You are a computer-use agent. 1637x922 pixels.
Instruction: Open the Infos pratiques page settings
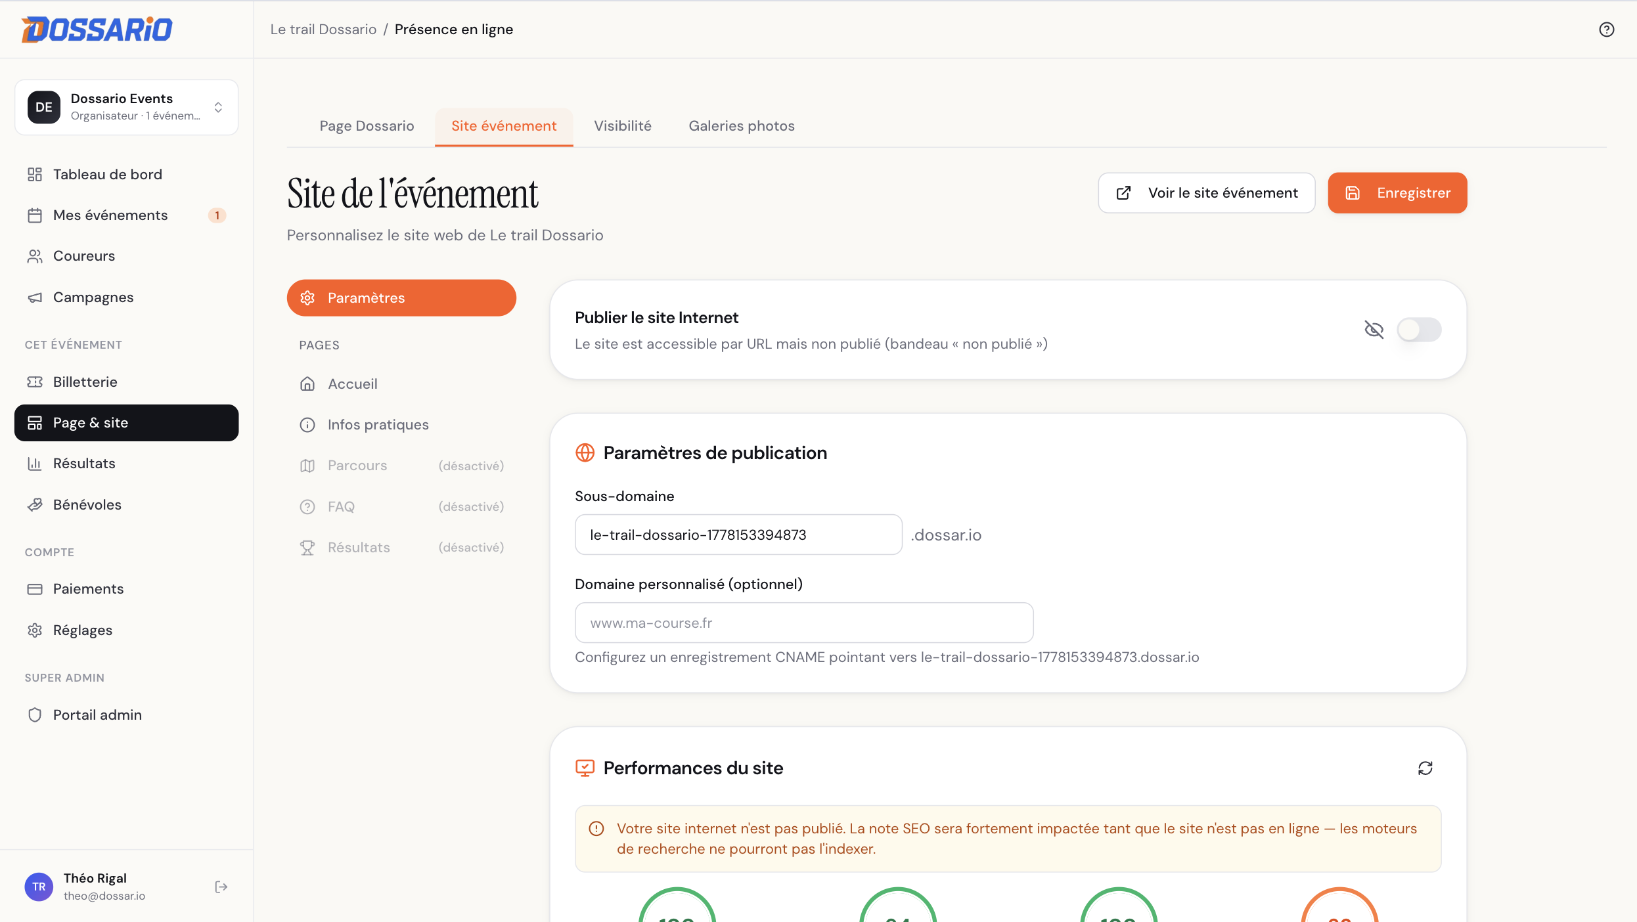[401, 425]
